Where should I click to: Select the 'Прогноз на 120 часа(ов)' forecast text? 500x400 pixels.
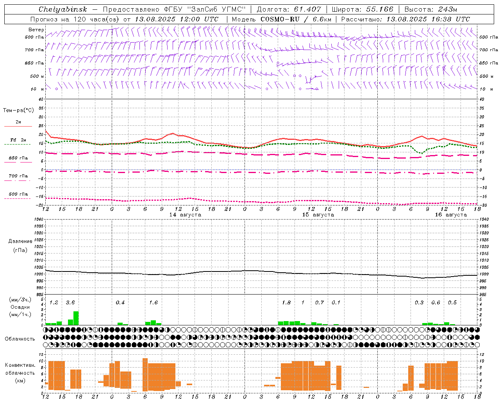[x=75, y=19]
